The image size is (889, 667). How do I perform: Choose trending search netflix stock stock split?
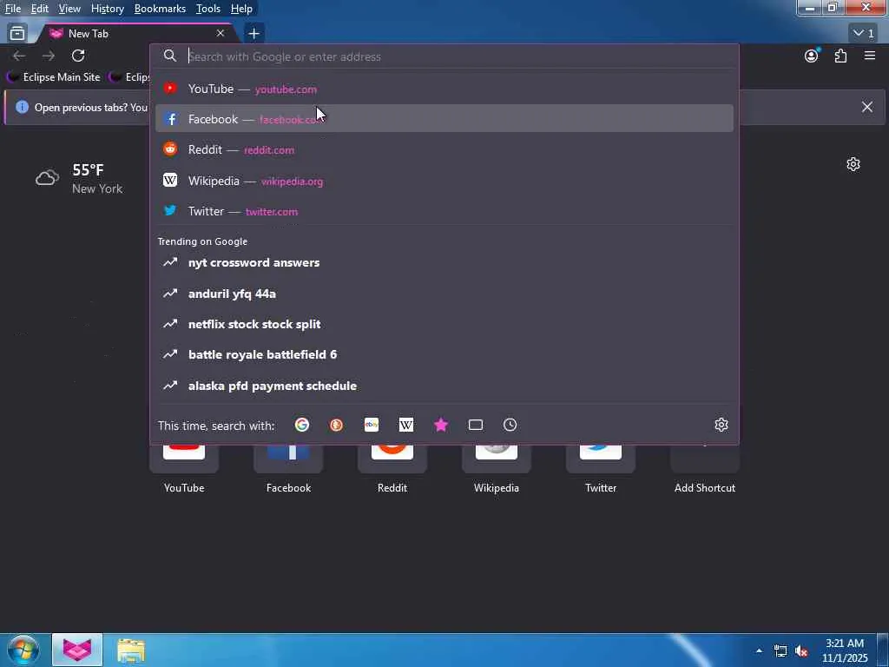click(444, 324)
